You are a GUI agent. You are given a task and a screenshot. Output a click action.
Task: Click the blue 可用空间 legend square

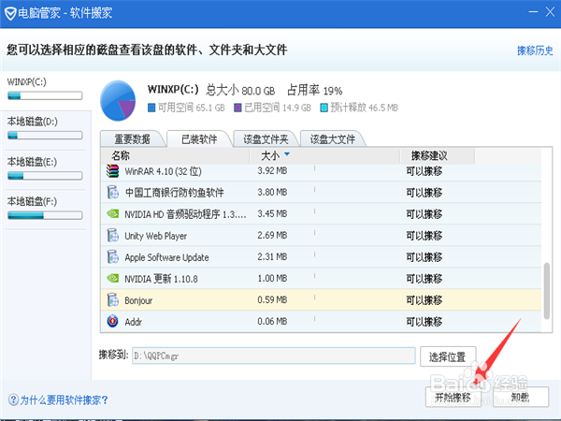coord(151,108)
